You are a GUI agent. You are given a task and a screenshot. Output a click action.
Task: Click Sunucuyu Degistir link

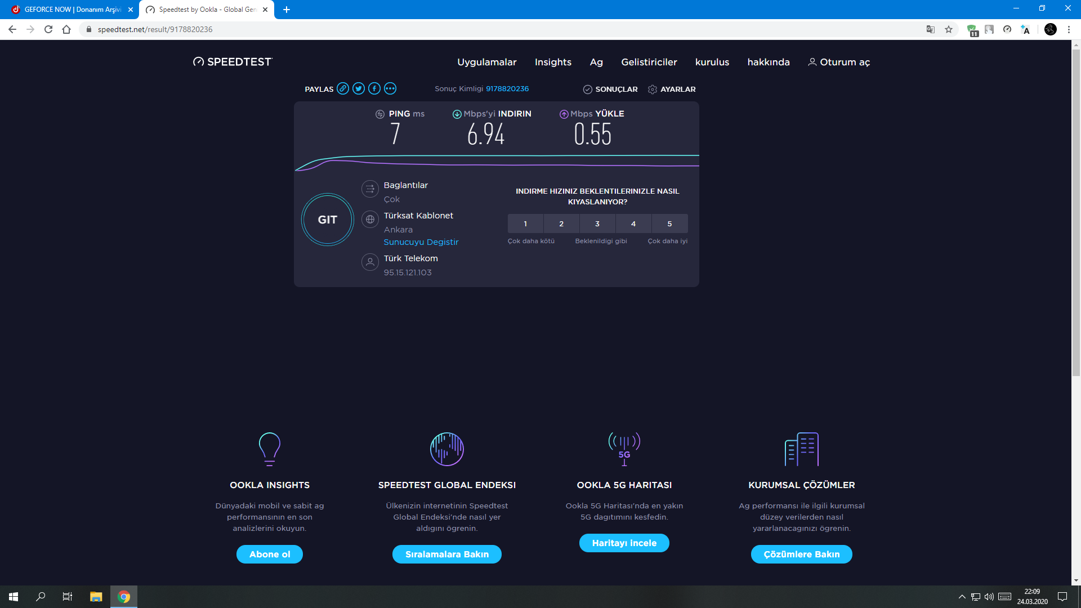pos(421,242)
